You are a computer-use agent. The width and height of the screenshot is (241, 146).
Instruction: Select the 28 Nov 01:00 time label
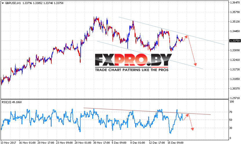coord(83,143)
